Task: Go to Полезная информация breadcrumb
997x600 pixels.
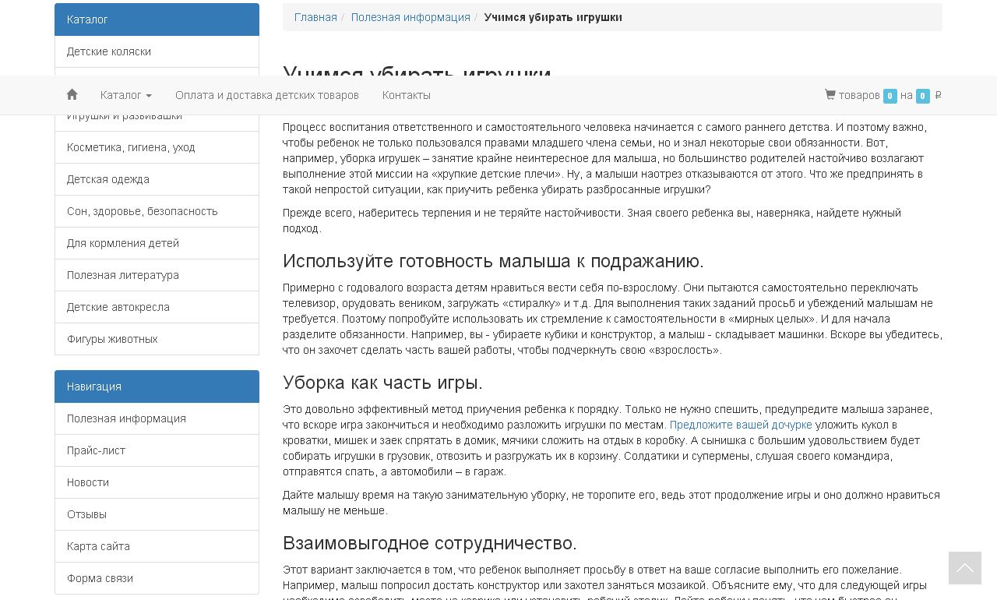Action: (x=410, y=17)
